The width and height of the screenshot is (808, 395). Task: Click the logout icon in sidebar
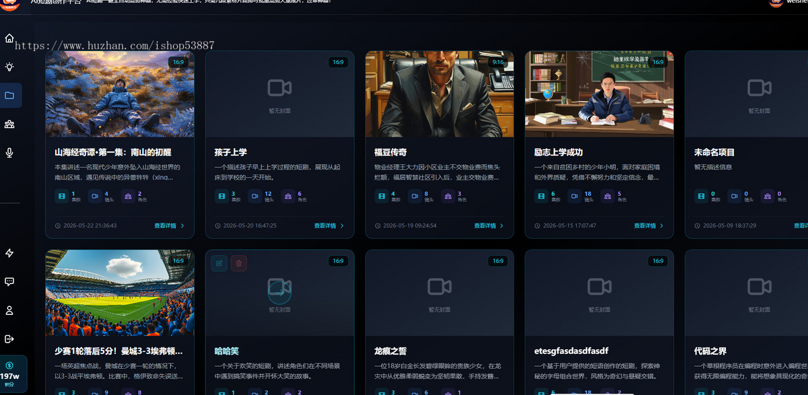[x=9, y=338]
